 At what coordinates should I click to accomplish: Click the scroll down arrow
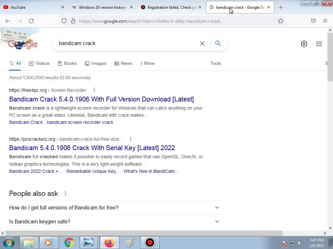(330, 228)
